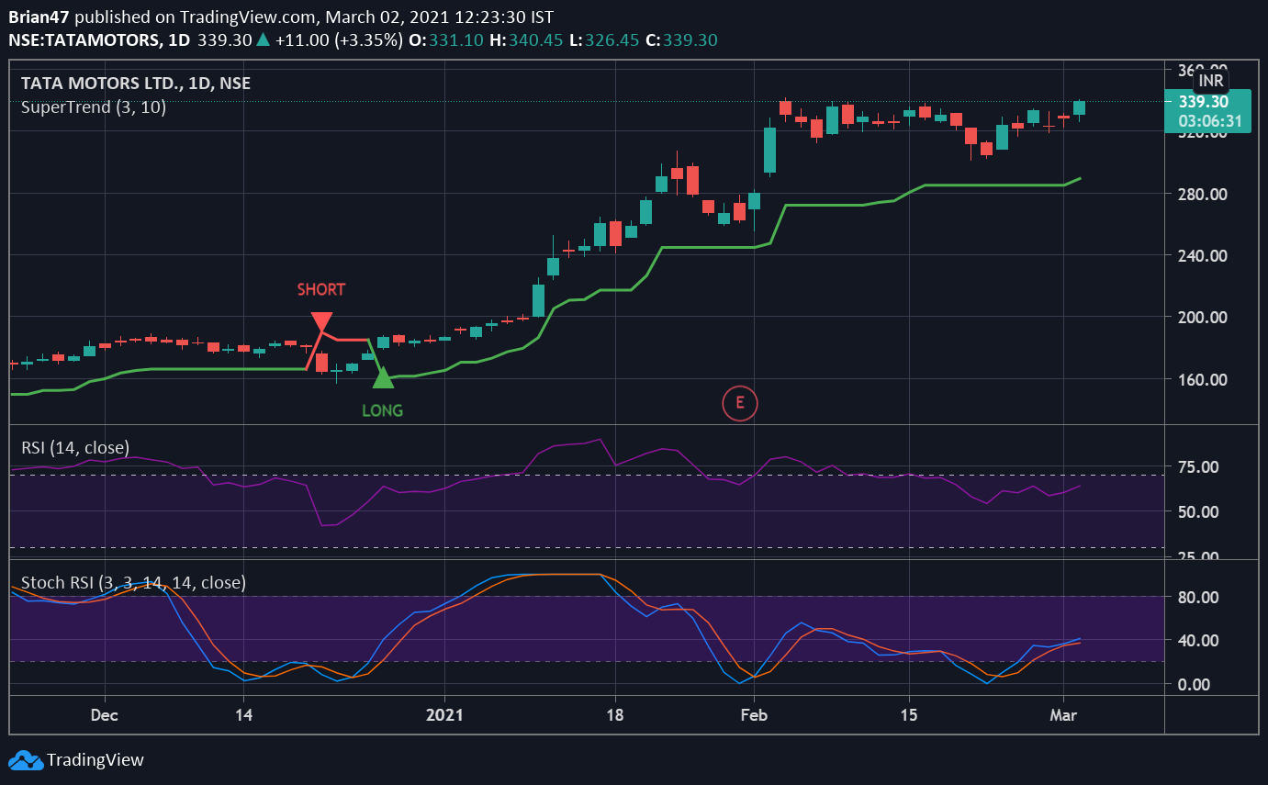Screen dimensions: 1268x785
Task: Click the Feb date on time axis
Action: [x=754, y=714]
